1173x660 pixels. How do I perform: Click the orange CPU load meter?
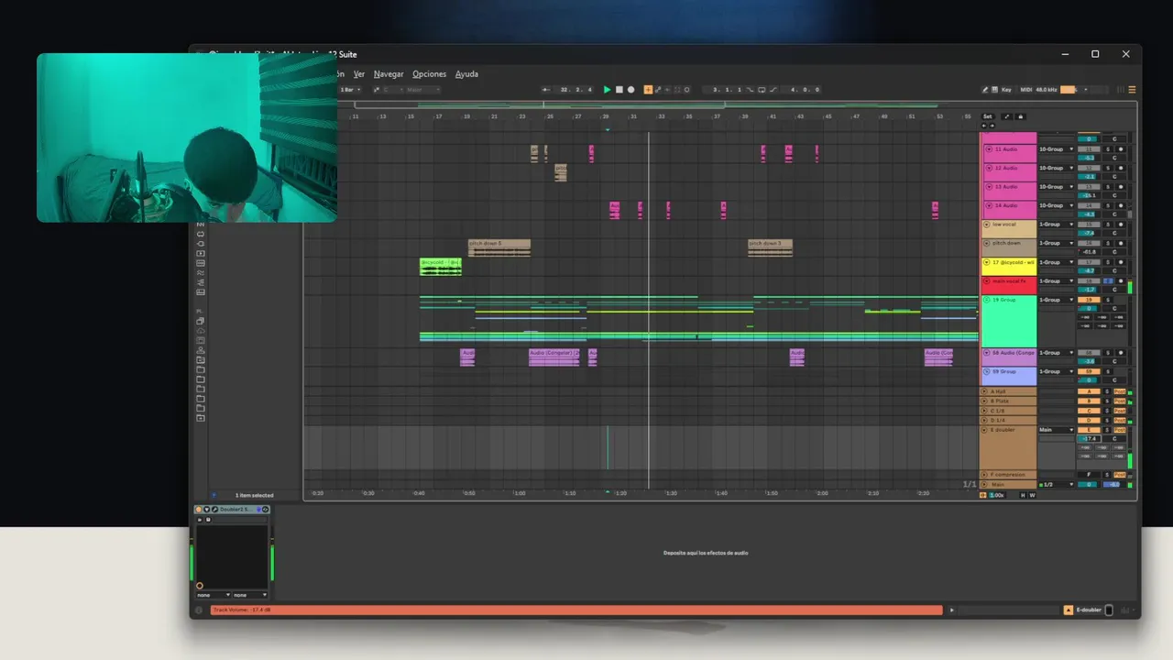pyautogui.click(x=1068, y=90)
